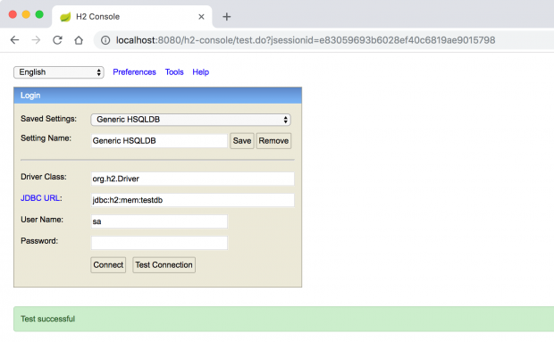
Task: Focus the Password input field
Action: tap(159, 243)
